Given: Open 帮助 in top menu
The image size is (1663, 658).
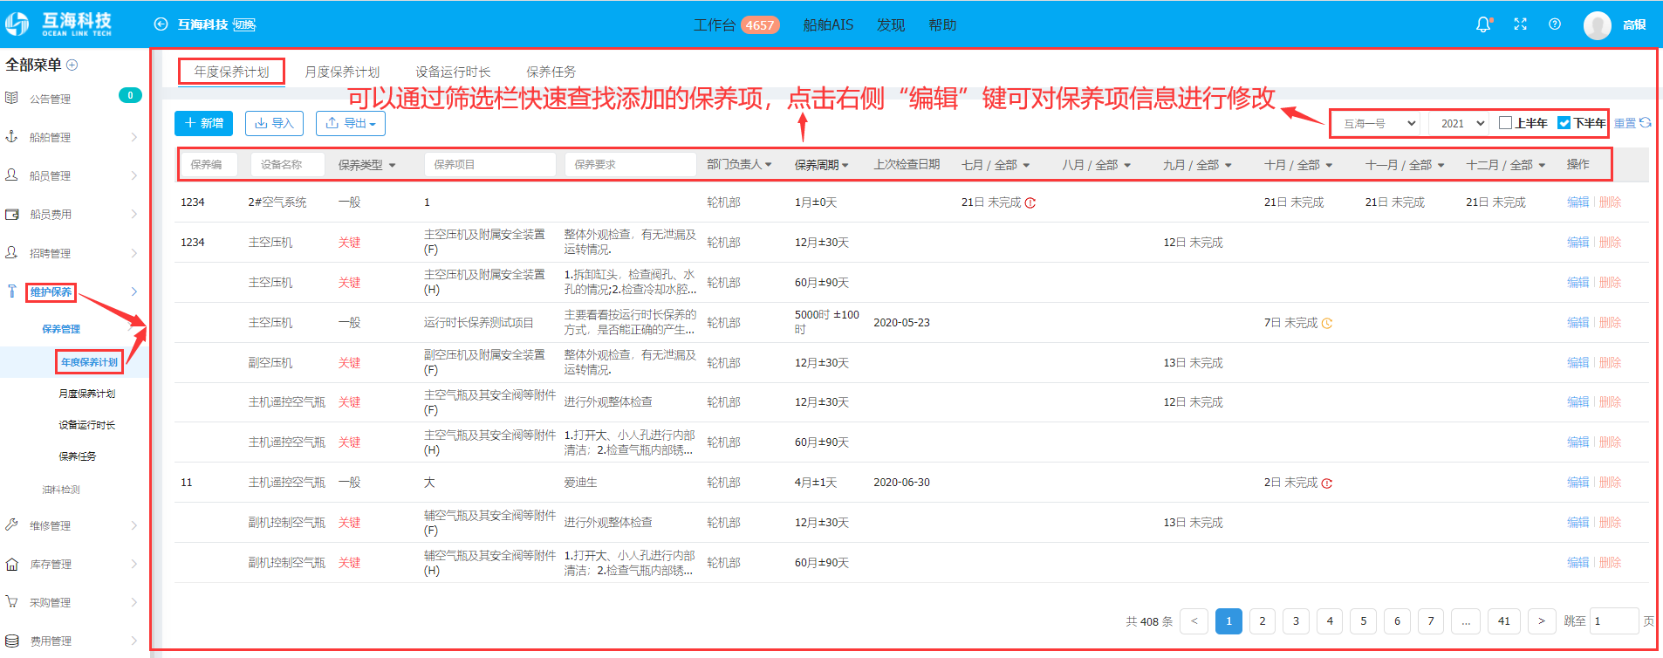Looking at the screenshot, I should coord(942,24).
